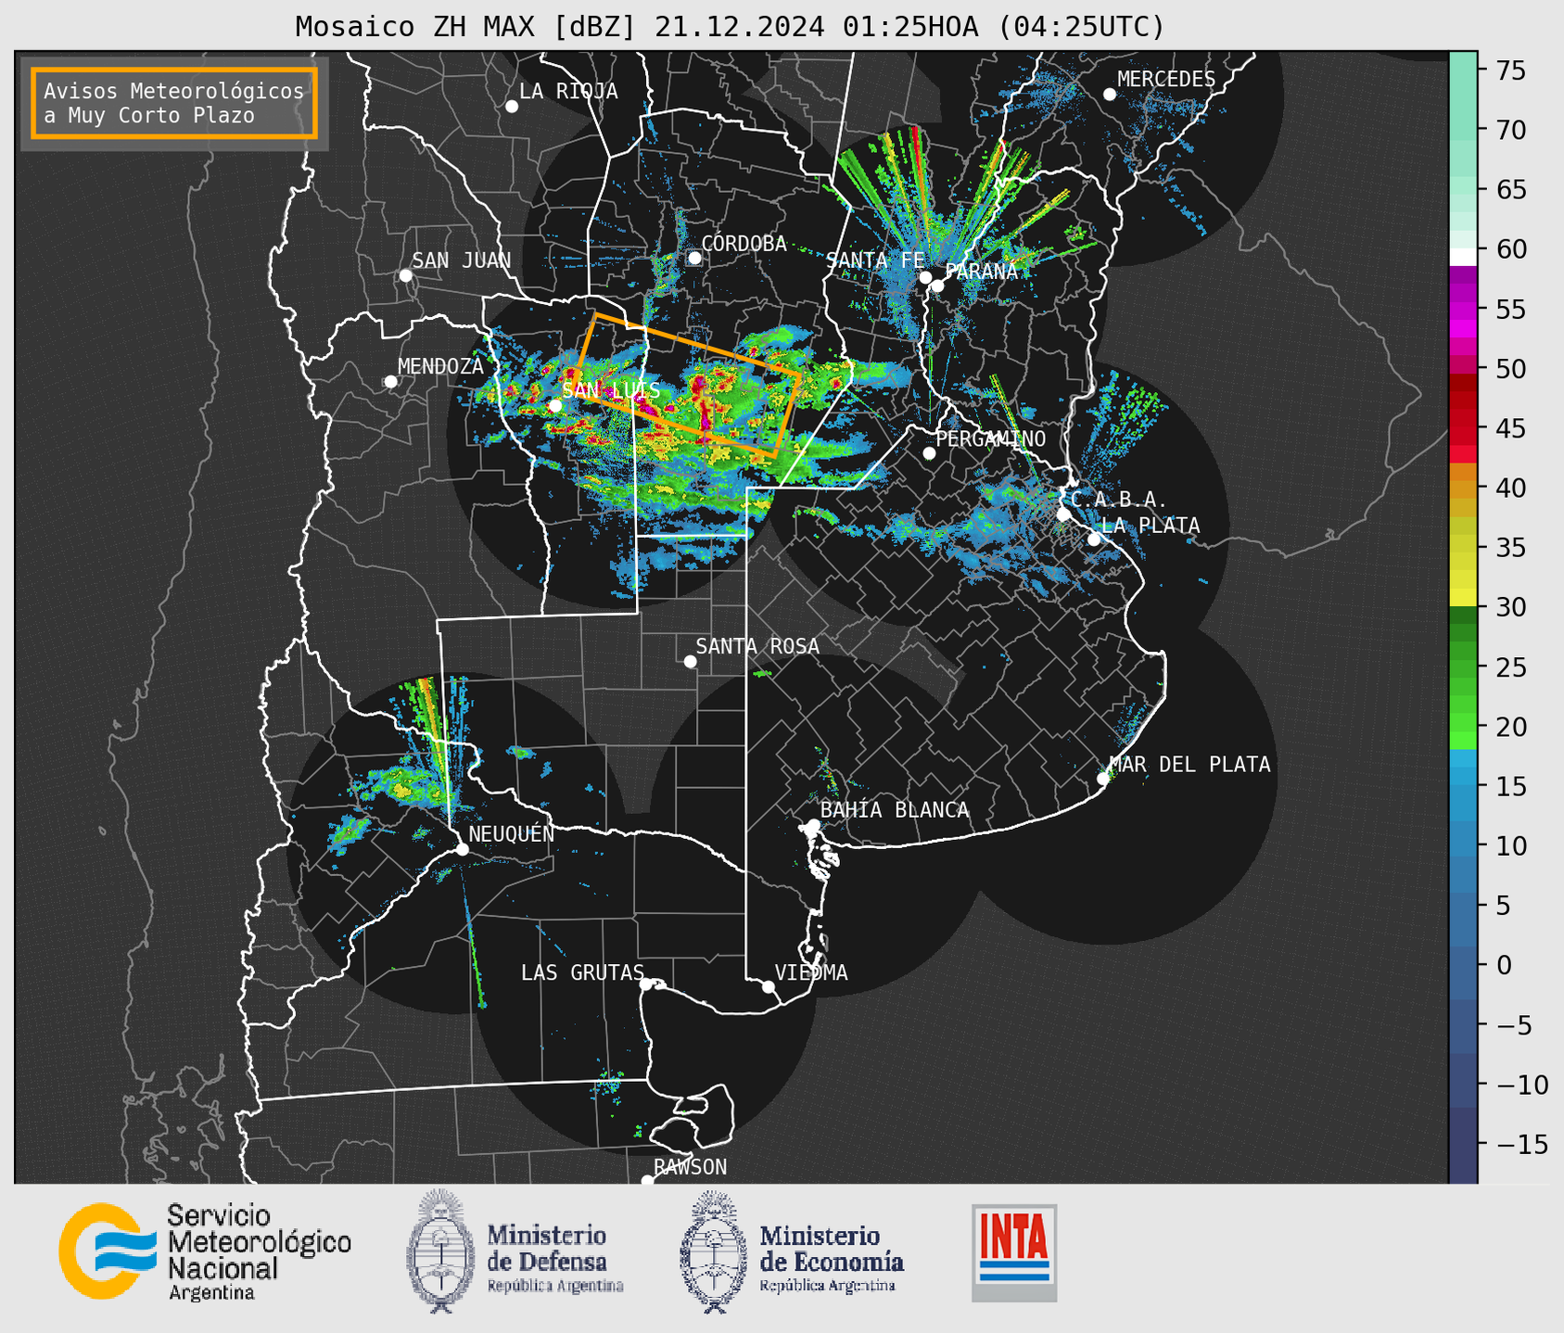Click the Avisos Meteorológicos a Muy Corto Plazo box
The height and width of the screenshot is (1333, 1564).
174,103
